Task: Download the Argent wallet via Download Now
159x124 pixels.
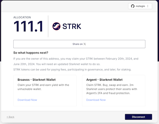Action: (96, 100)
